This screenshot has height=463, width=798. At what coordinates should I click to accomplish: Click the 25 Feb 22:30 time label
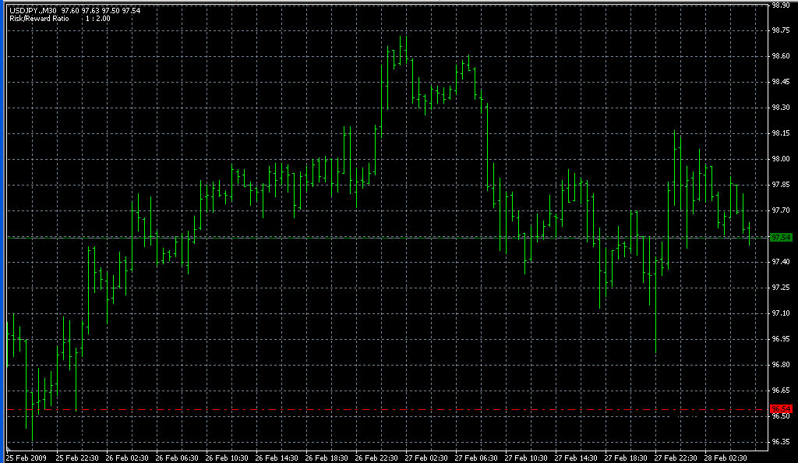(77, 458)
